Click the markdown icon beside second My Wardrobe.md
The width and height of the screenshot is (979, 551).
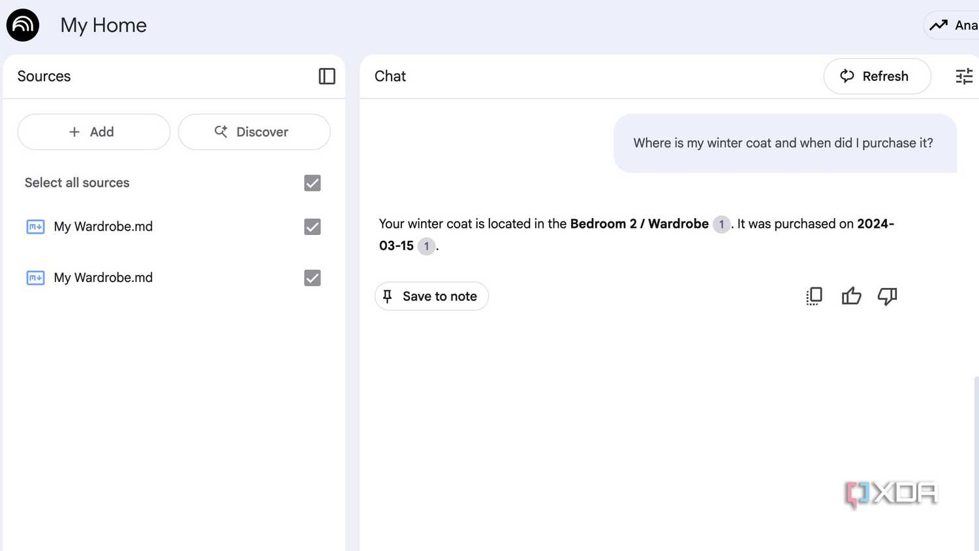(x=35, y=277)
